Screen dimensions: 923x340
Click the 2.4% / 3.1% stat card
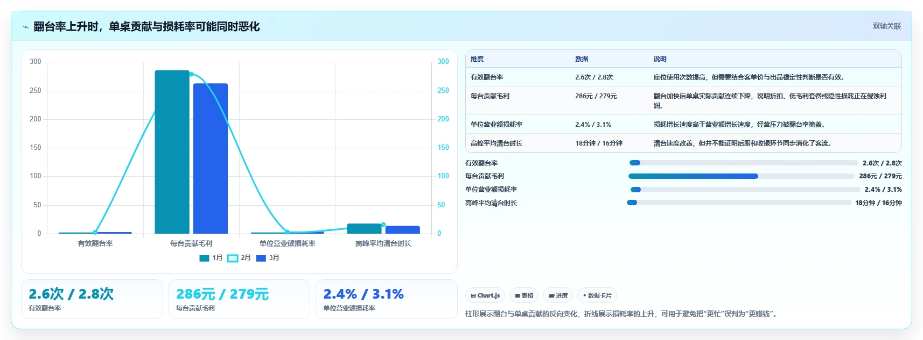[386, 299]
